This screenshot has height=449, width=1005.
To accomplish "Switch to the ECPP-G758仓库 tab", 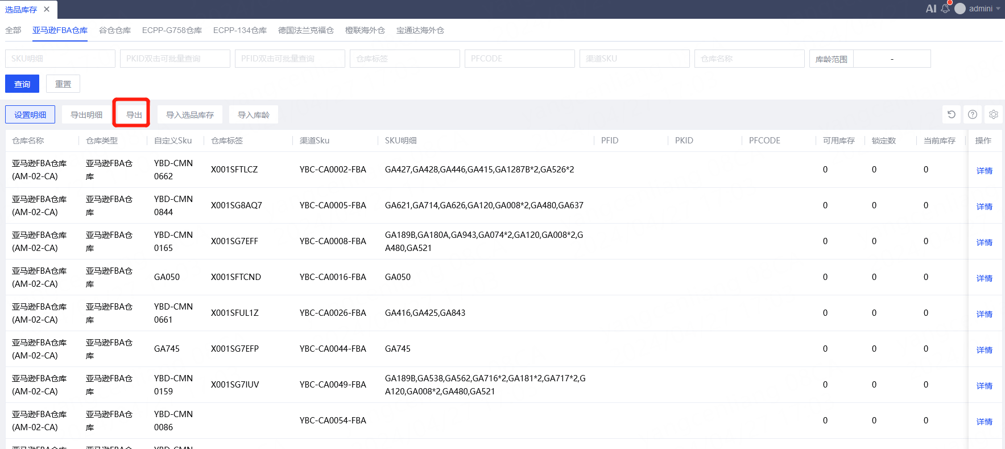I will 172,30.
